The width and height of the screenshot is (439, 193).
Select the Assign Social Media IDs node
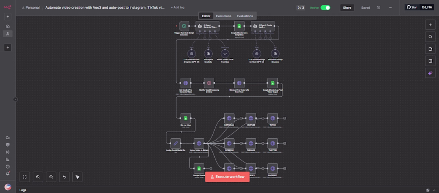click(x=176, y=143)
